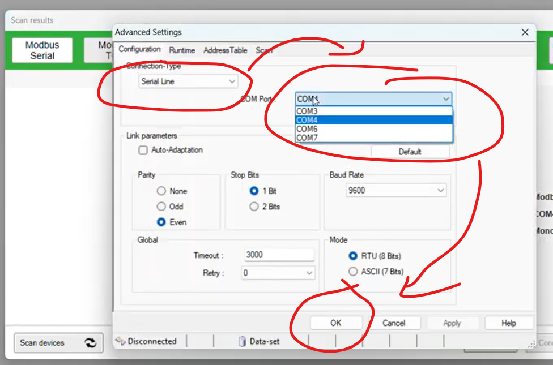Select None parity option
This screenshot has width=553, height=365.
pyautogui.click(x=161, y=191)
